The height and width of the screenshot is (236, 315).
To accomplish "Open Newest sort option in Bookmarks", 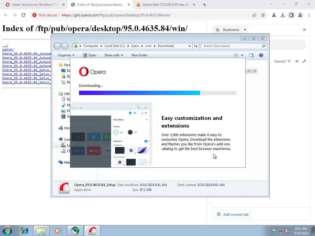I will point(282,61).
